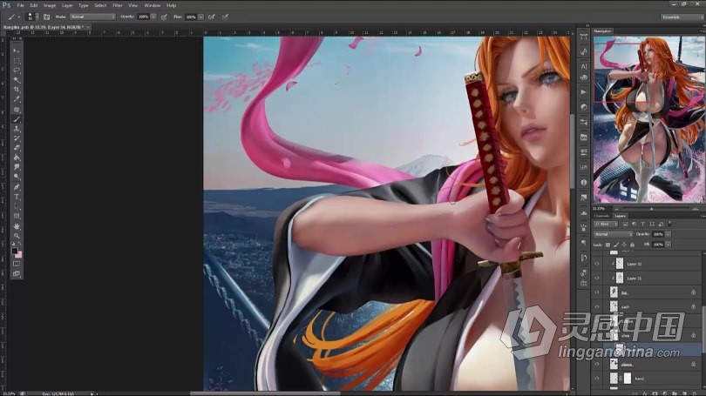This screenshot has width=706, height=396.
Task: Select the Crop tool
Action: click(17, 90)
